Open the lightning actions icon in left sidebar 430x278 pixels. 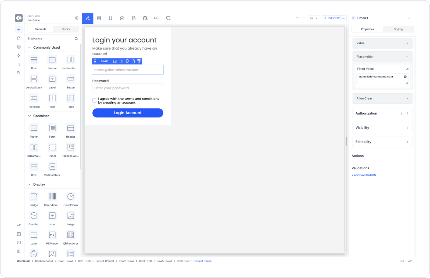point(19,55)
